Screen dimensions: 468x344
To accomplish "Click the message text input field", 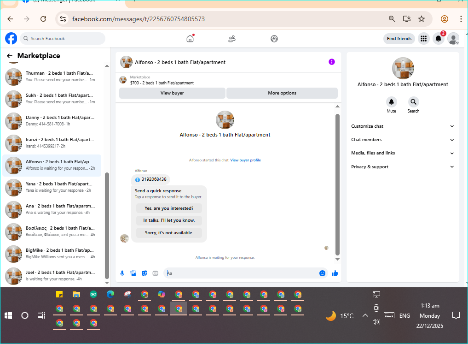I will tap(242, 273).
